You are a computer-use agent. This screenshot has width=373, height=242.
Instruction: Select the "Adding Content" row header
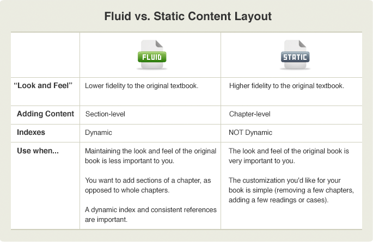(45, 114)
